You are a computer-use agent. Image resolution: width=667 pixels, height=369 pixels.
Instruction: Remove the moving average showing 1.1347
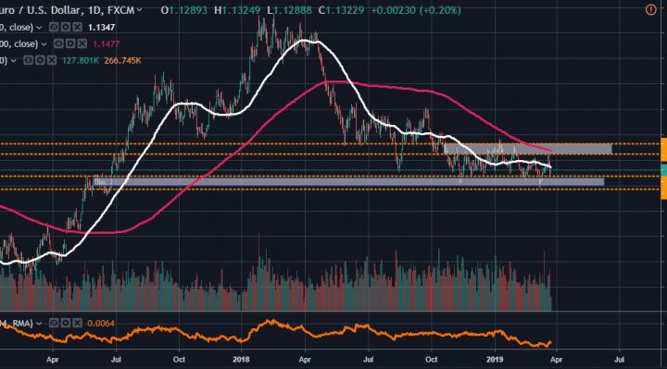[x=77, y=27]
